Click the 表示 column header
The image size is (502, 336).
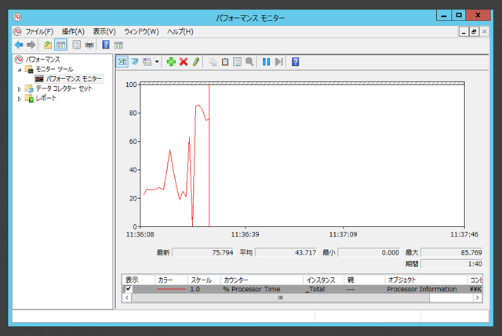pyautogui.click(x=138, y=280)
